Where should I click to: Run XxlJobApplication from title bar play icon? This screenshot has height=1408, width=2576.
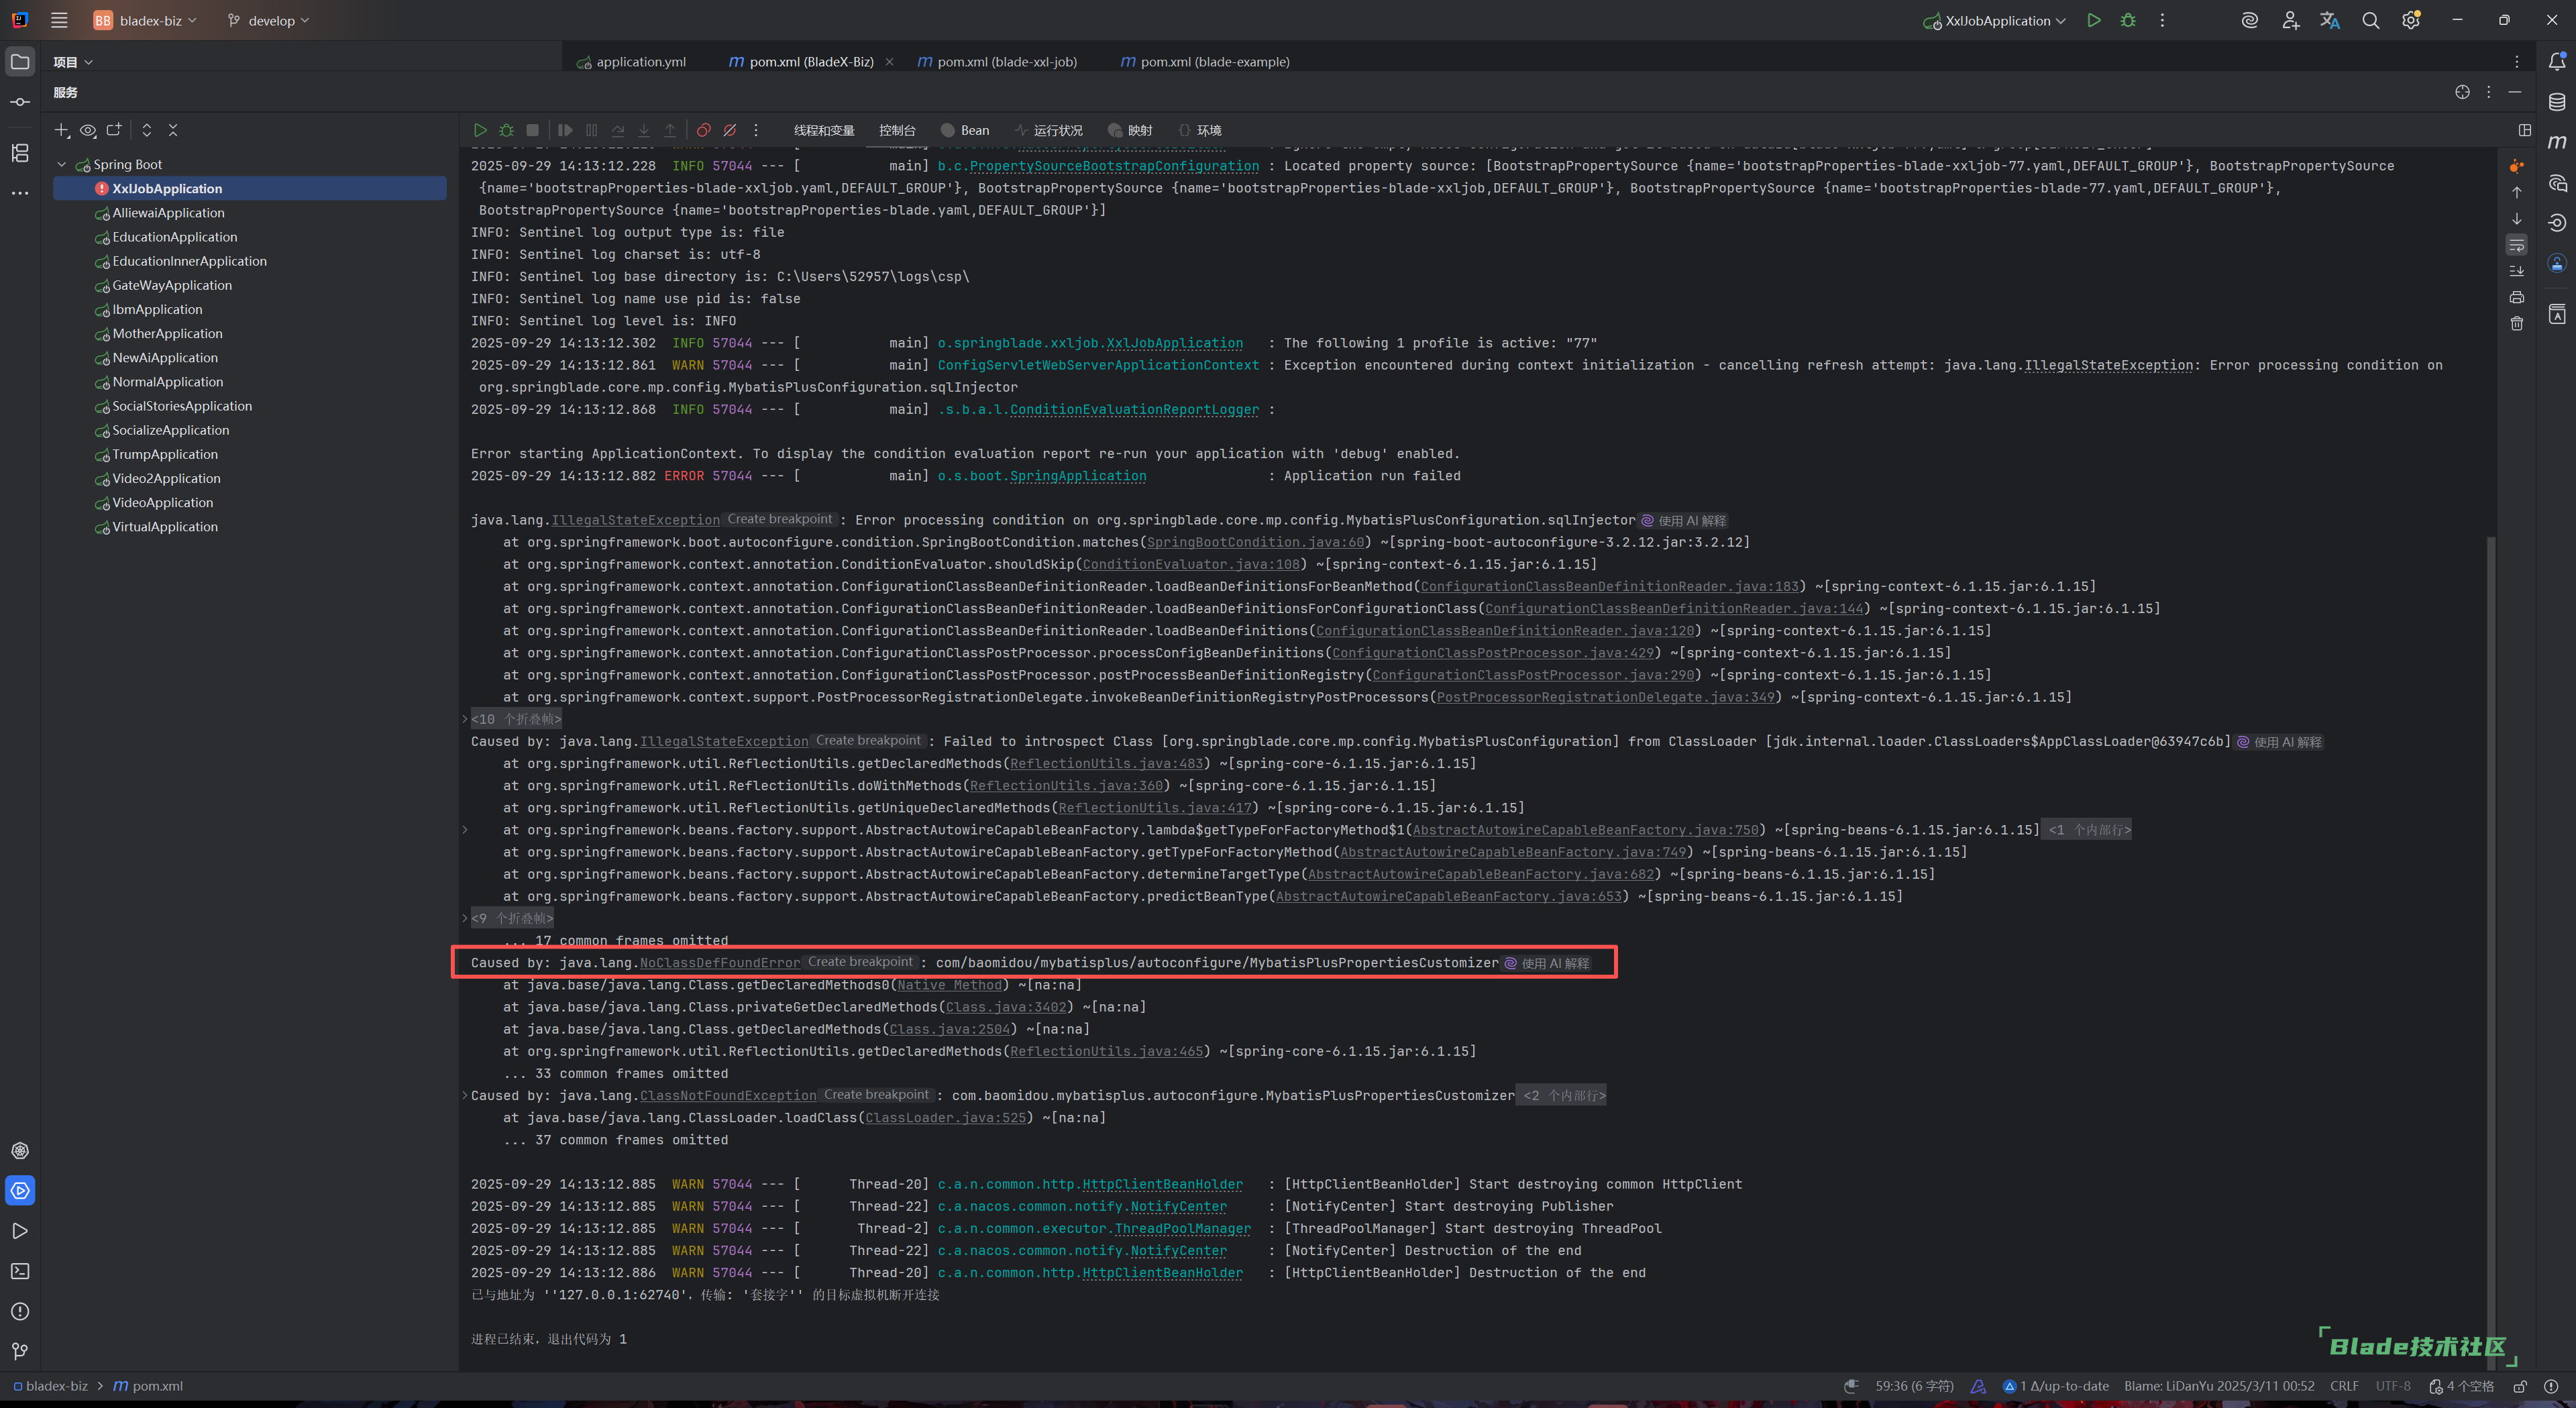coord(2093,20)
